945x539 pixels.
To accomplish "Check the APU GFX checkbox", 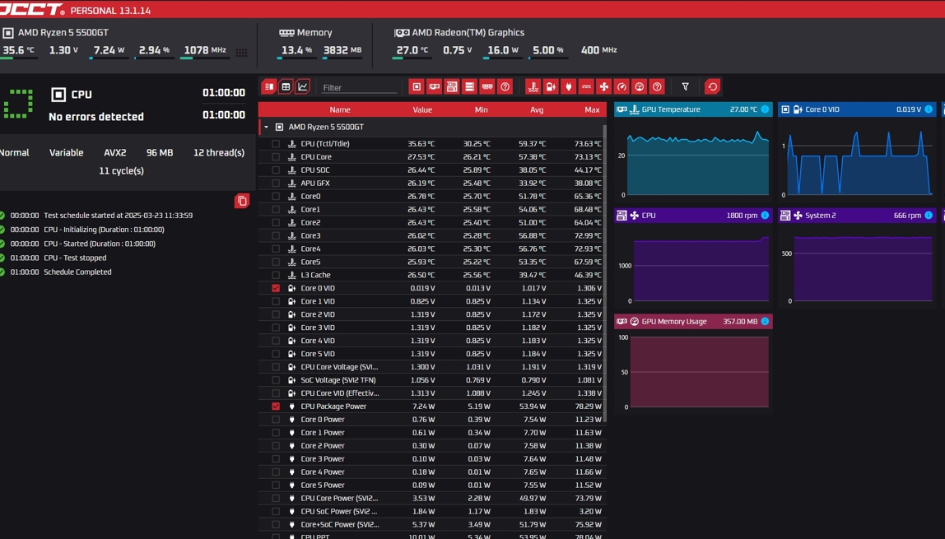I will (276, 183).
